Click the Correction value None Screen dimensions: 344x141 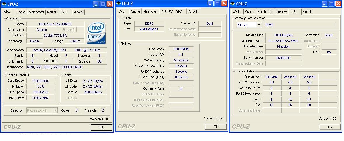tap(329, 35)
